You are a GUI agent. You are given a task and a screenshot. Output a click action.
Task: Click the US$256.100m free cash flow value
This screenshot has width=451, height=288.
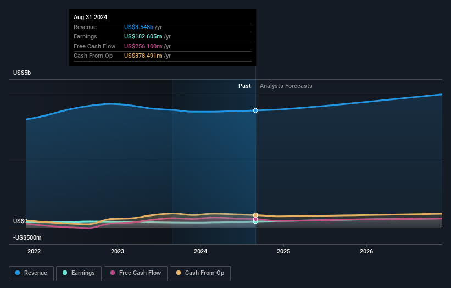[x=143, y=46]
